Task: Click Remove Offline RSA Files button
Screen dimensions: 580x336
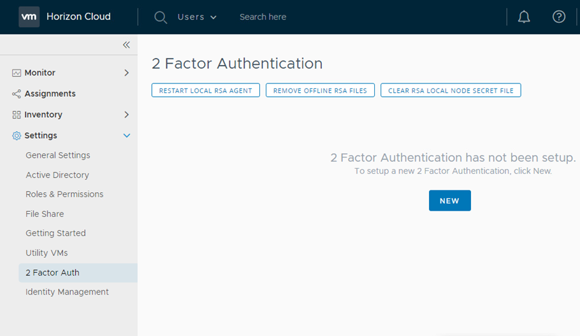Action: click(320, 90)
